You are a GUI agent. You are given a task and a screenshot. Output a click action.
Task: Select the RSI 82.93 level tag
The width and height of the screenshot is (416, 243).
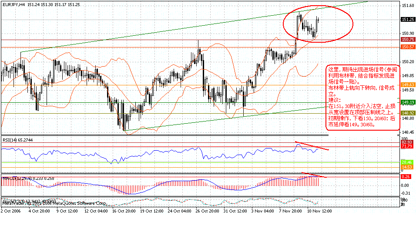[407, 142]
